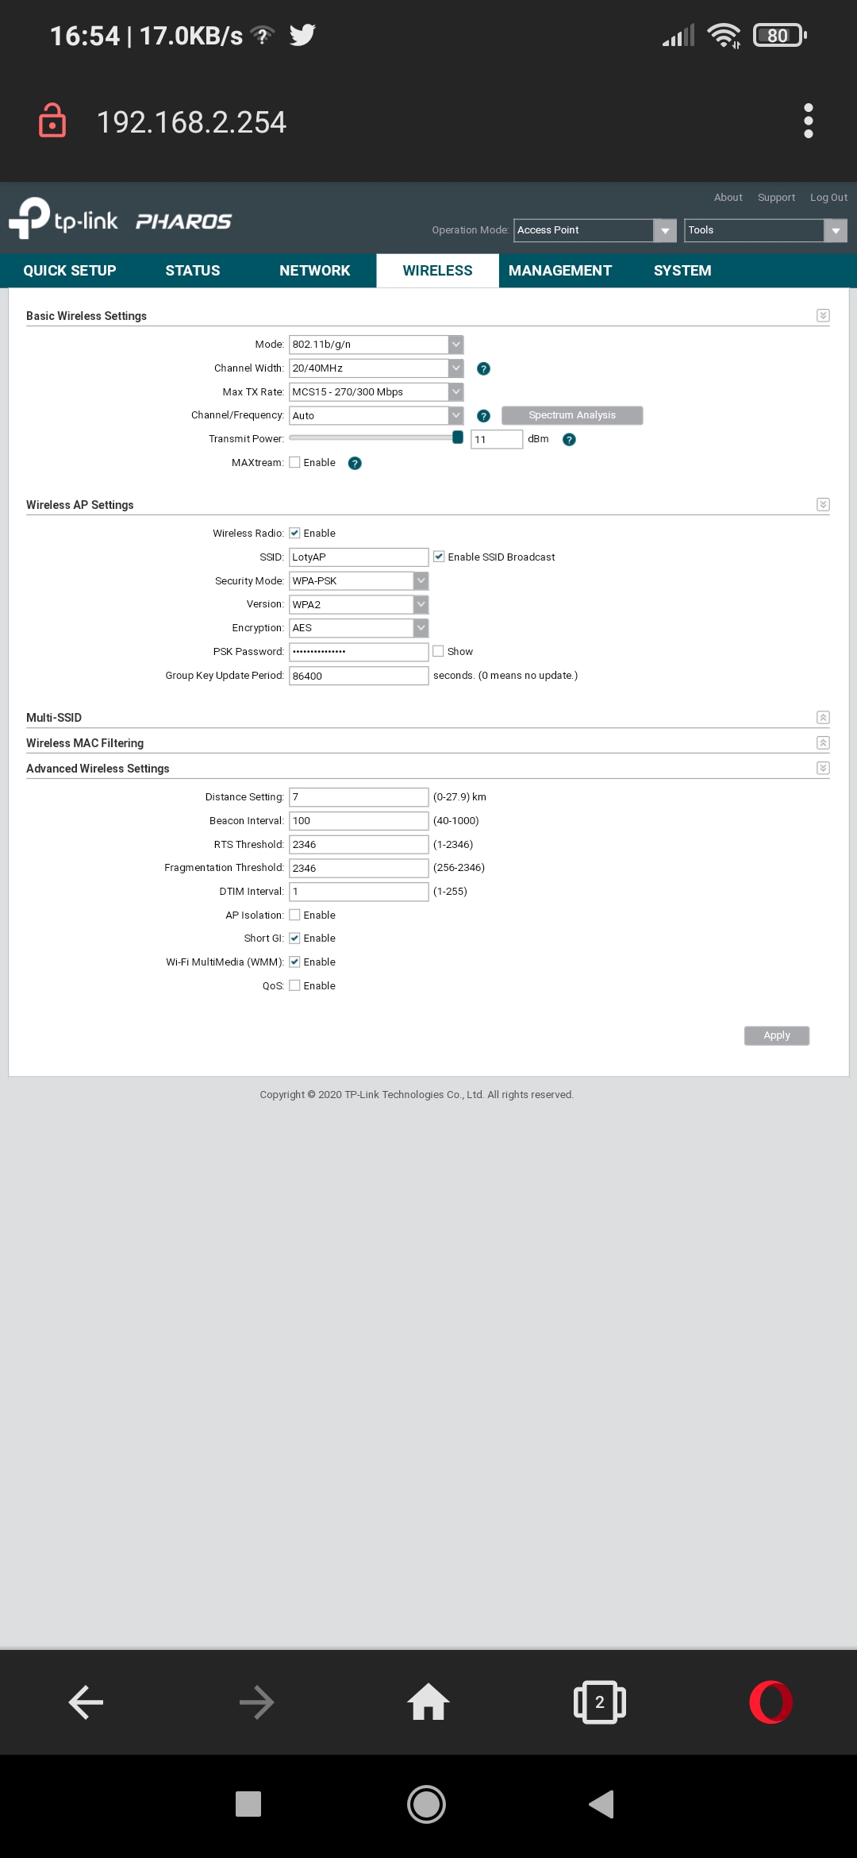Enable the MAXtream checkbox
Image resolution: width=857 pixels, height=1858 pixels.
point(294,463)
